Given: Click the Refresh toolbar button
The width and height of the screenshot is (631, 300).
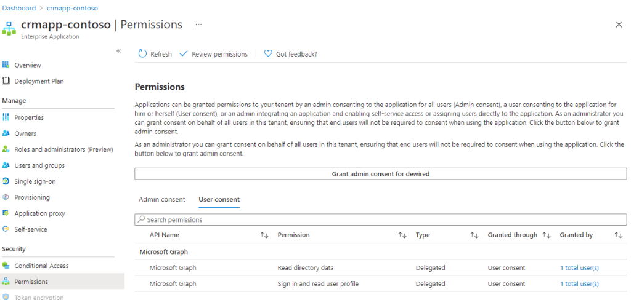Looking at the screenshot, I should [x=155, y=54].
